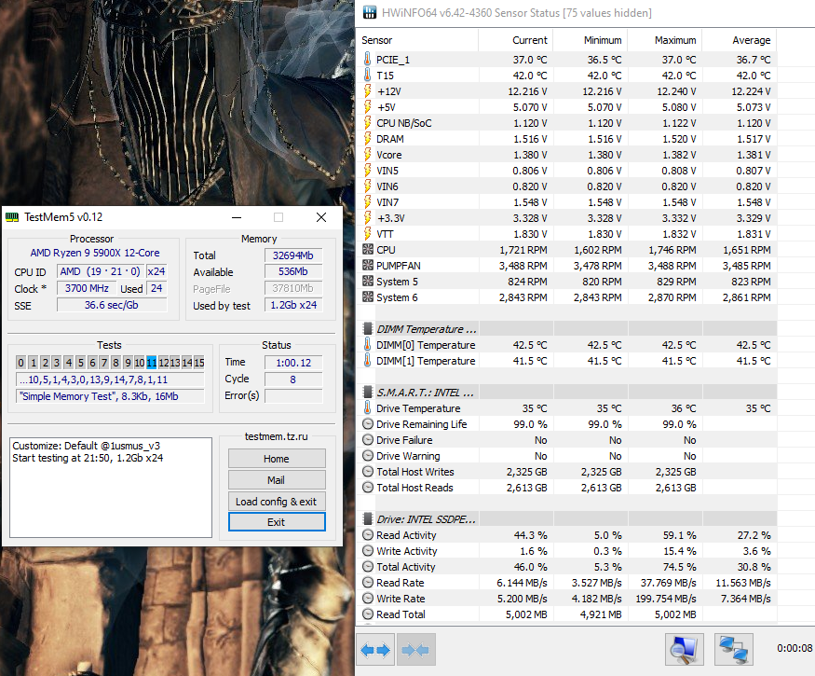Click test number 15 box
The image size is (815, 676).
pos(199,363)
